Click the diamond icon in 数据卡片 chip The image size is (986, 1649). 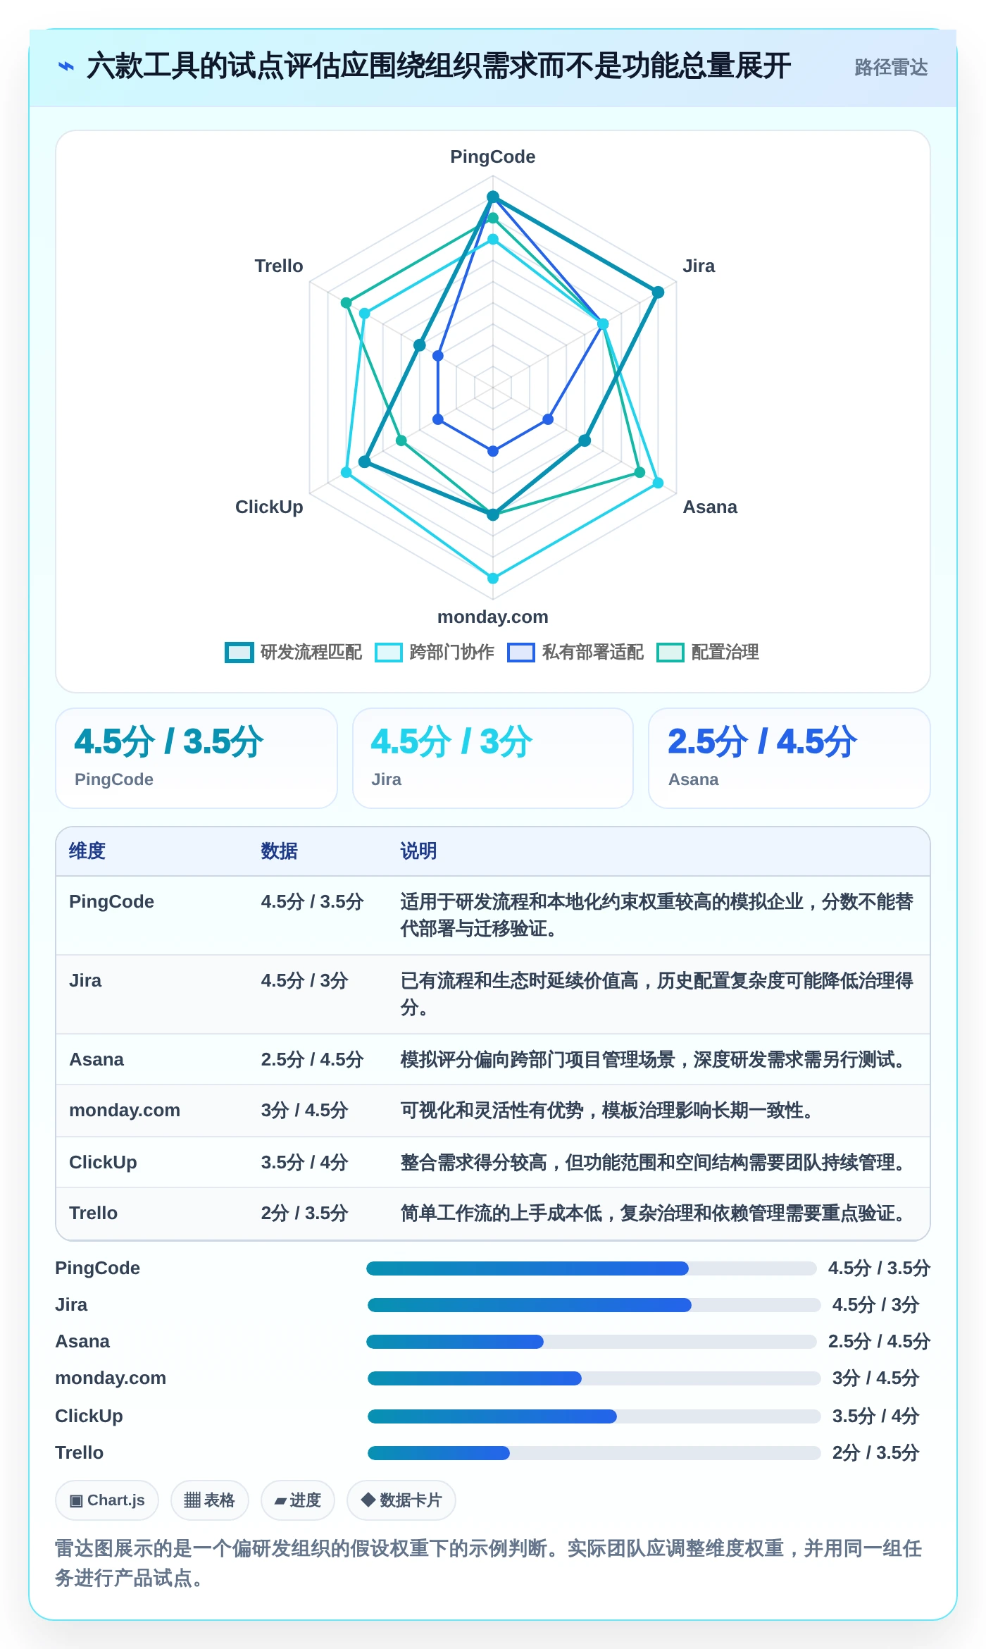368,1500
